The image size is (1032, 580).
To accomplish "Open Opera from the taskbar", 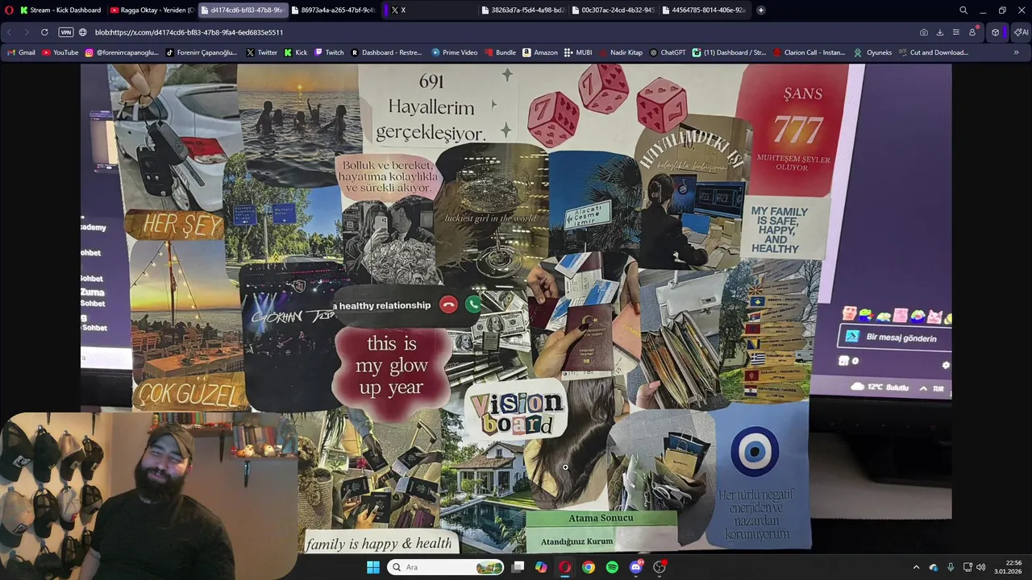I will [x=564, y=567].
